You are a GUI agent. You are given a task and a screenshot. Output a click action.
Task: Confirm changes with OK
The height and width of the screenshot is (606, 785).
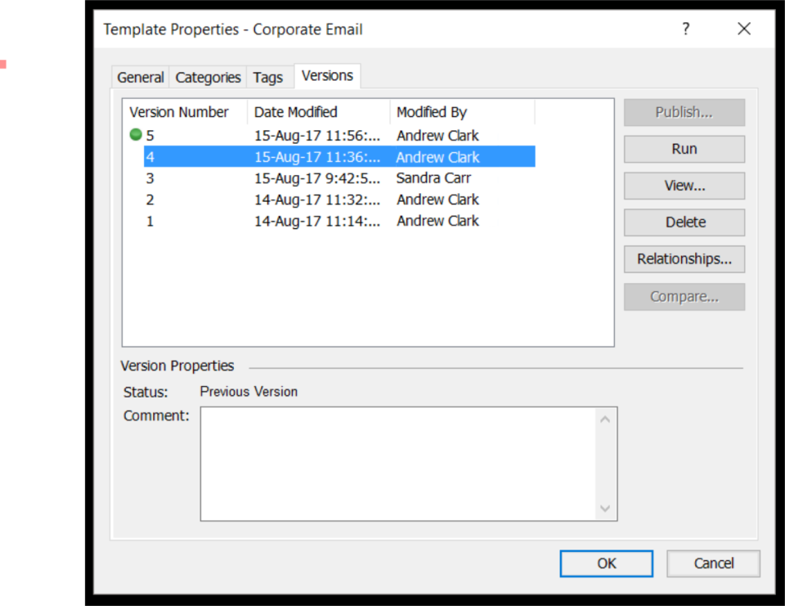(606, 563)
